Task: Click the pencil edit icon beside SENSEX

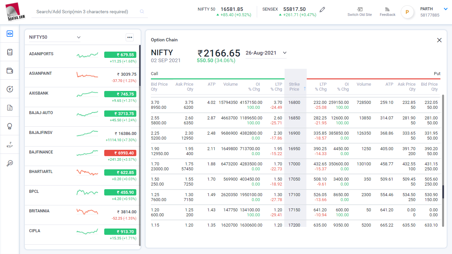Action: (x=322, y=10)
